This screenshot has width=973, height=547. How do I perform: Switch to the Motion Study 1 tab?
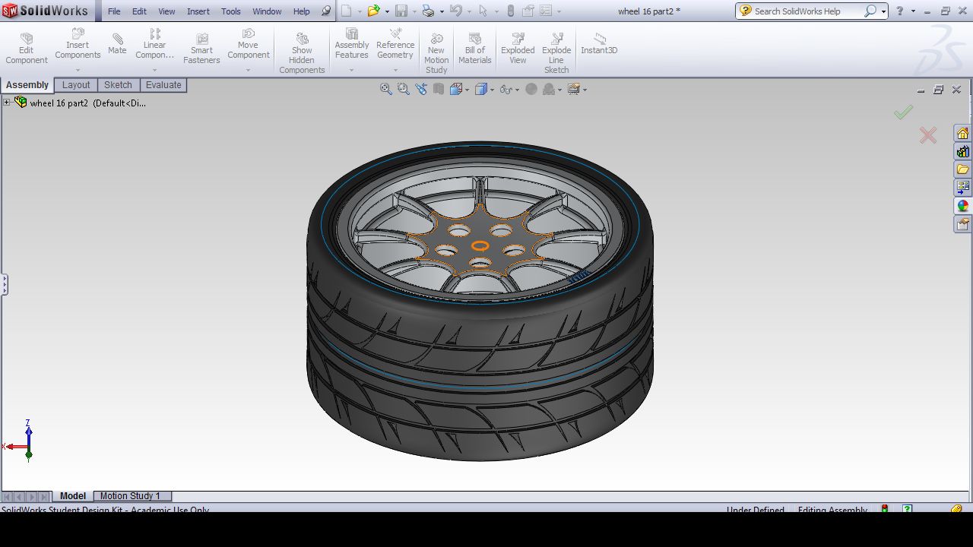[130, 496]
